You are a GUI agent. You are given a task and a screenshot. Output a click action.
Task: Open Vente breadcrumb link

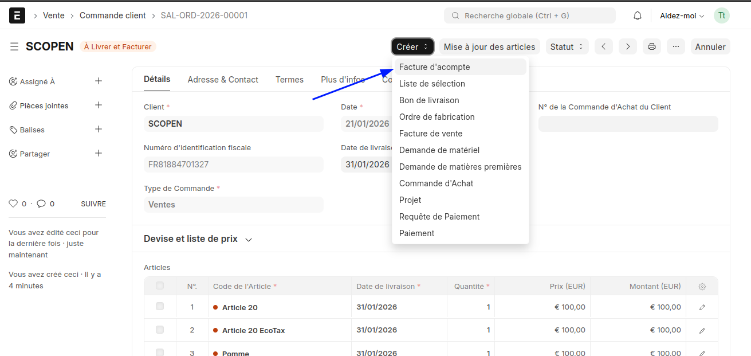[x=54, y=15]
